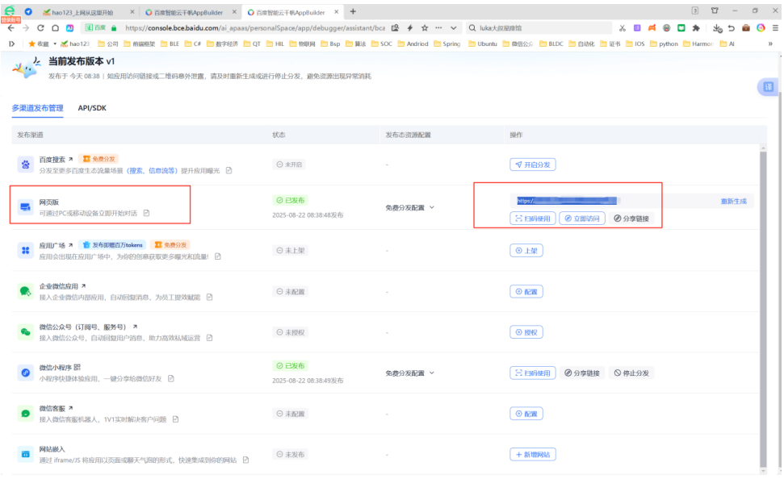The width and height of the screenshot is (784, 479).
Task: Open the doc icon beside 企业微信应用 description
Action: [x=209, y=298]
